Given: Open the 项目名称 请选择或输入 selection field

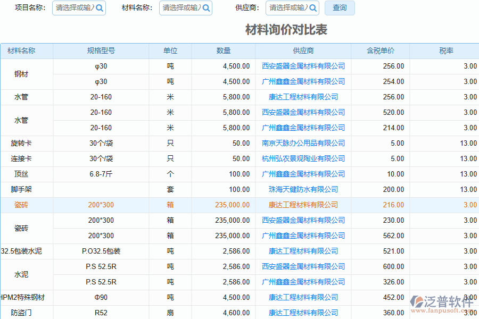Looking at the screenshot, I should click(75, 8).
